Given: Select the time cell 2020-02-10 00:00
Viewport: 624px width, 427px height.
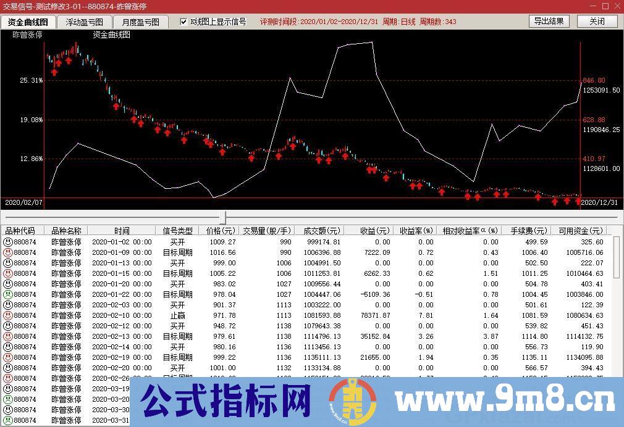Looking at the screenshot, I should [x=122, y=315].
